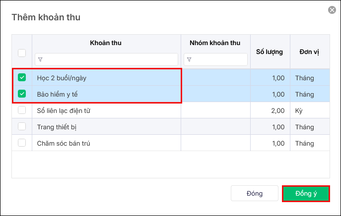Select the Chăm sóc bán trú row text

coord(64,143)
